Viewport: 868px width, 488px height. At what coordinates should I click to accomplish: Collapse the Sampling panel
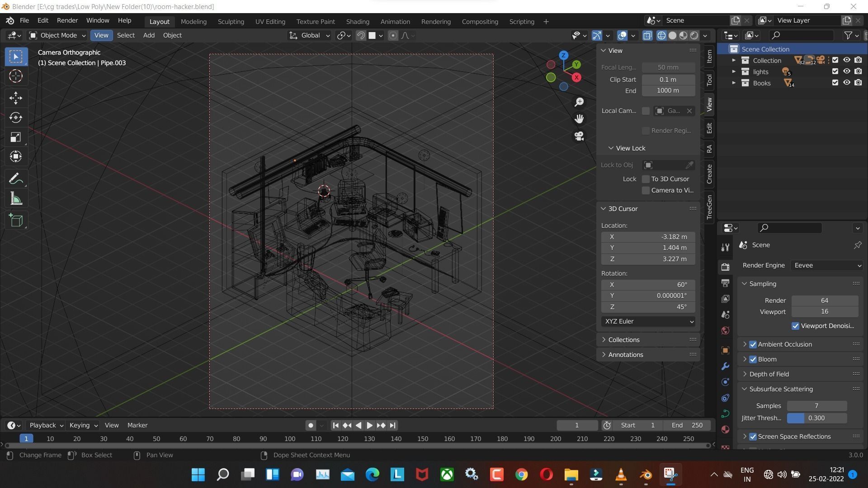click(762, 284)
